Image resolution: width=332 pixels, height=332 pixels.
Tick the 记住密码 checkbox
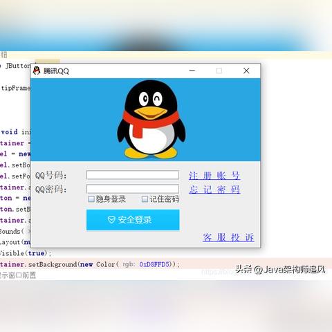coord(145,199)
